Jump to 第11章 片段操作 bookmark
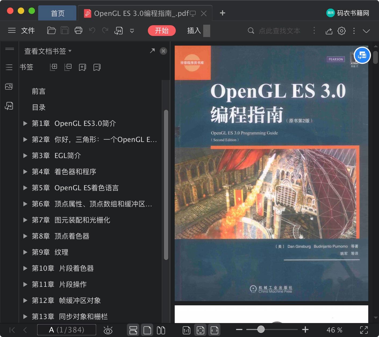This screenshot has height=337, width=379. [59, 284]
